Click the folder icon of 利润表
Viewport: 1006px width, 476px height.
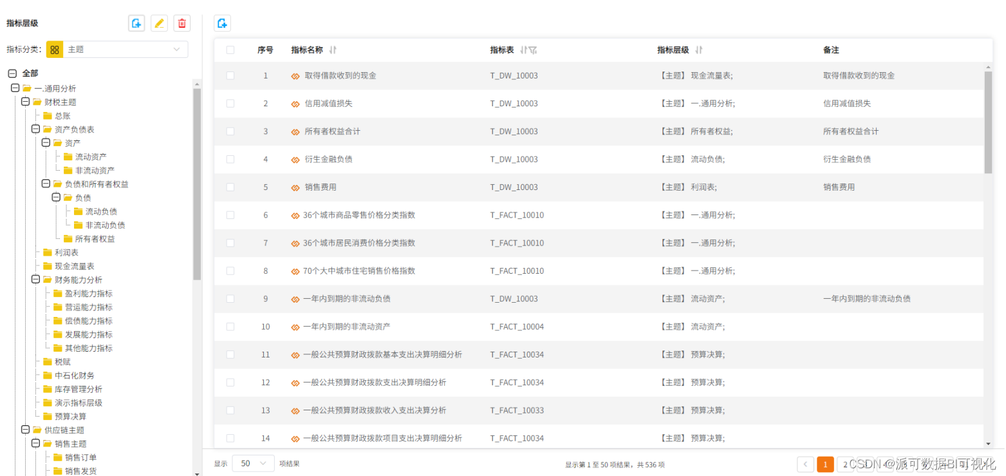[x=47, y=252]
